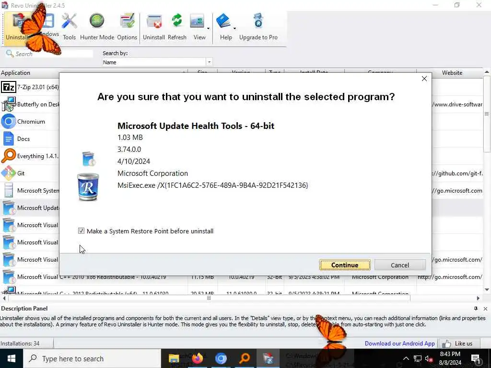Open Everything search from taskbar

pos(245,358)
